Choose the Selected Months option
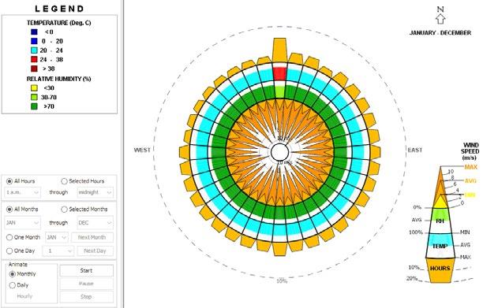This screenshot has height=308, width=483. [64, 210]
